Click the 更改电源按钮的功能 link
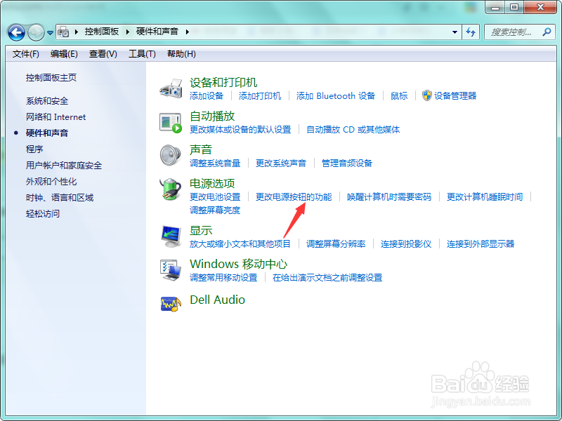 click(294, 197)
